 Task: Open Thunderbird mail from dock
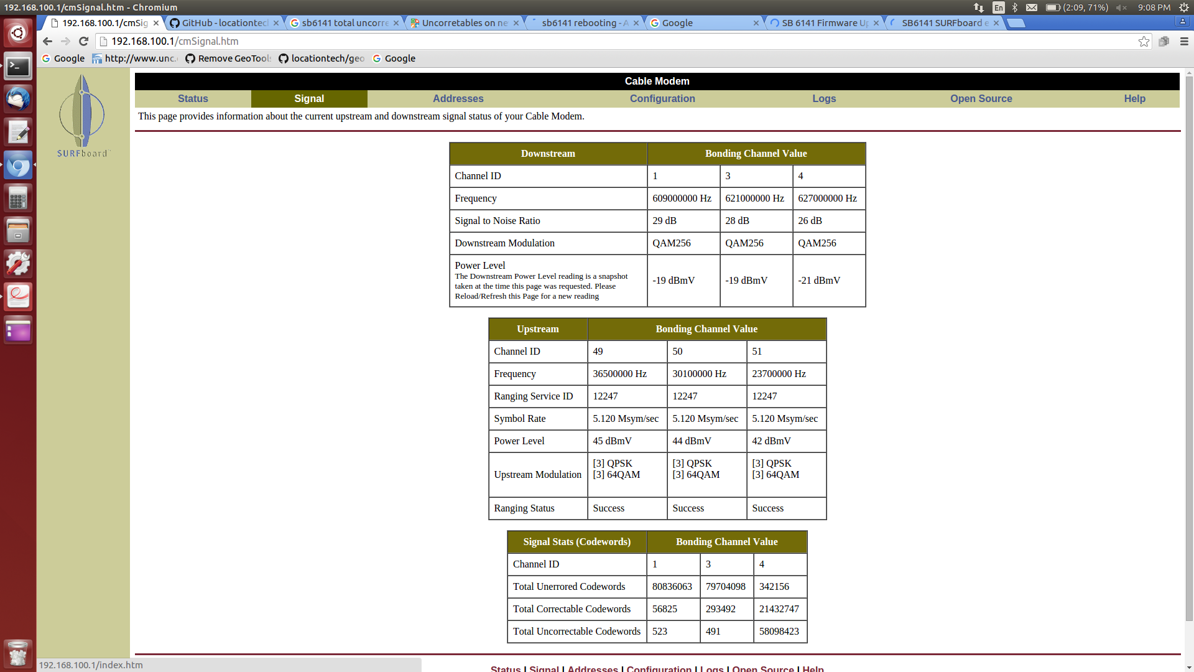click(x=18, y=100)
